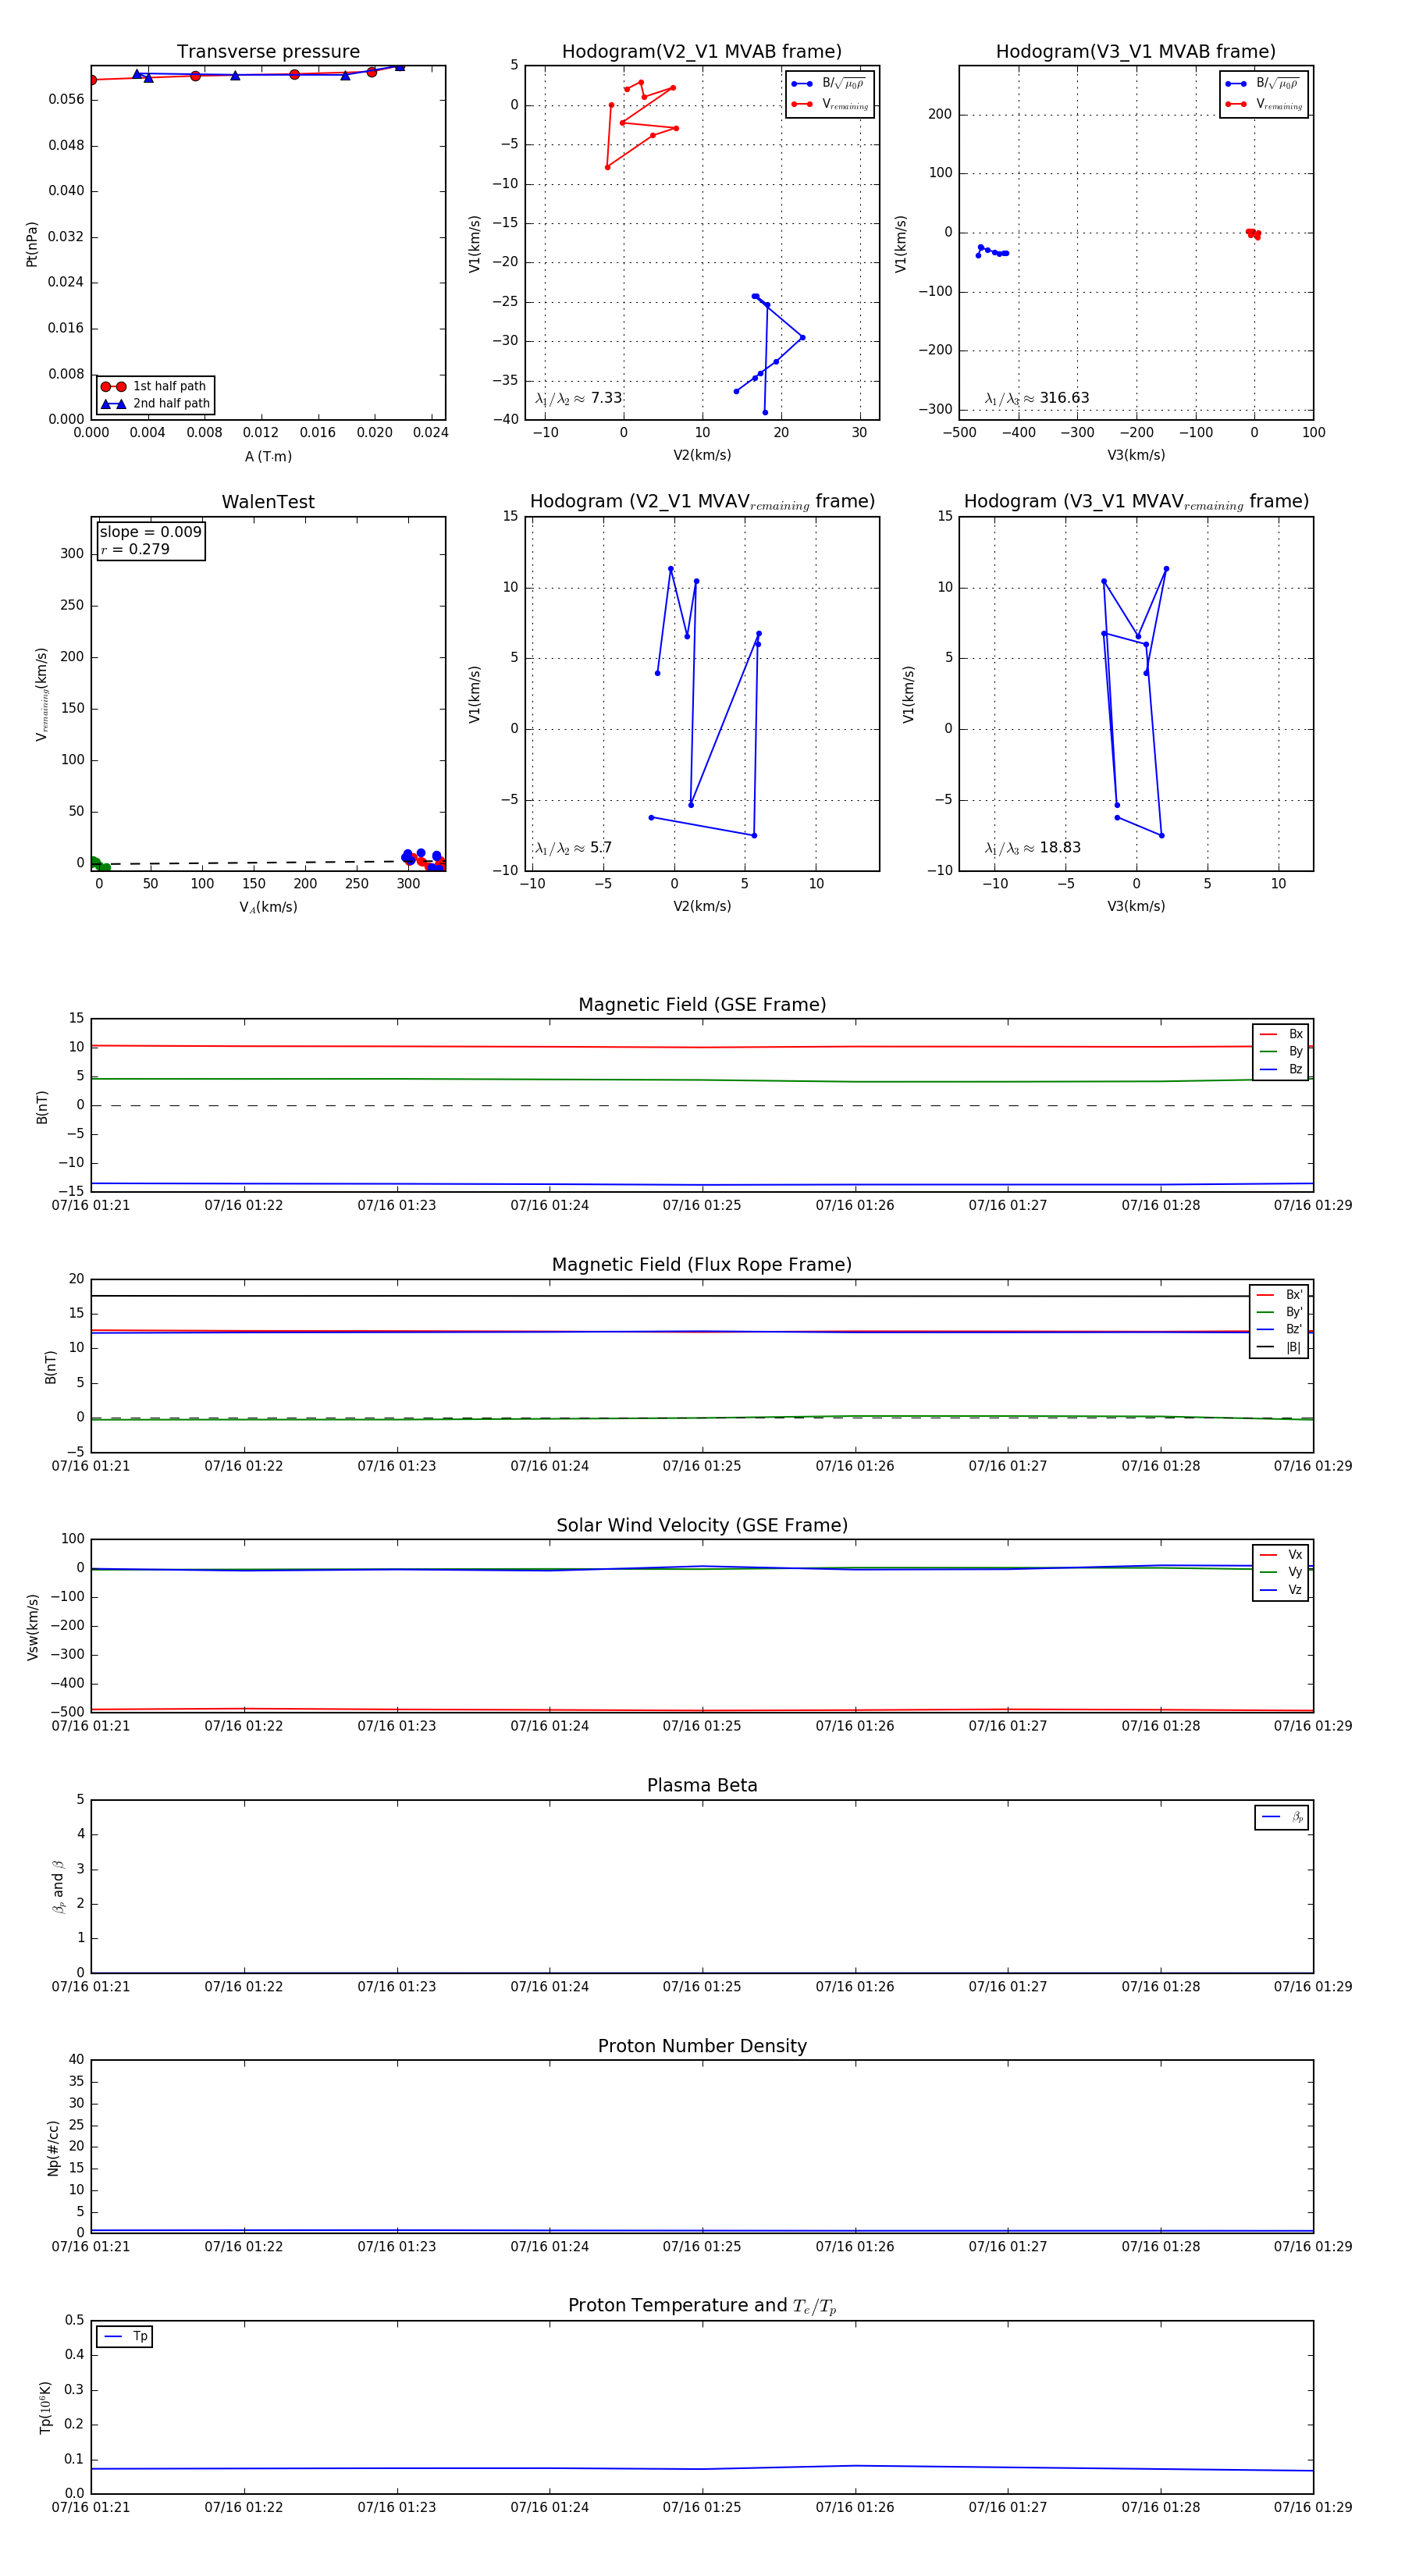
Task: Click the lowest red point near V1=-8 in MVAB hodogram
Action: click(607, 167)
